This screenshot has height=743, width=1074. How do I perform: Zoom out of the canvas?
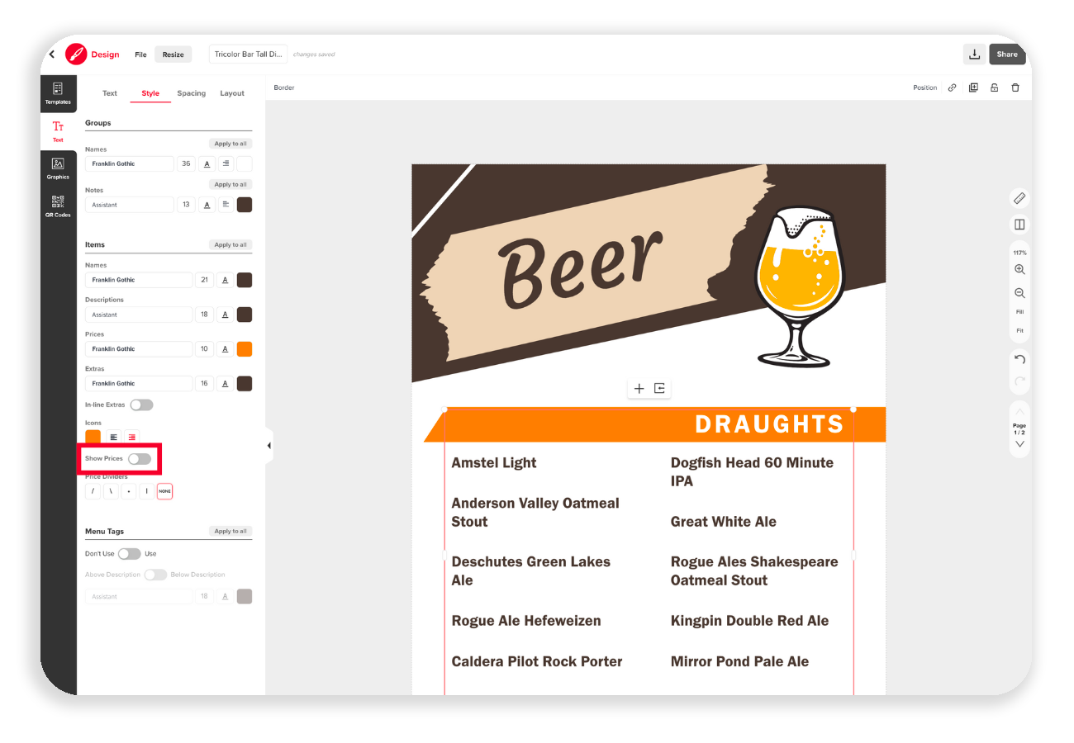click(x=1019, y=293)
